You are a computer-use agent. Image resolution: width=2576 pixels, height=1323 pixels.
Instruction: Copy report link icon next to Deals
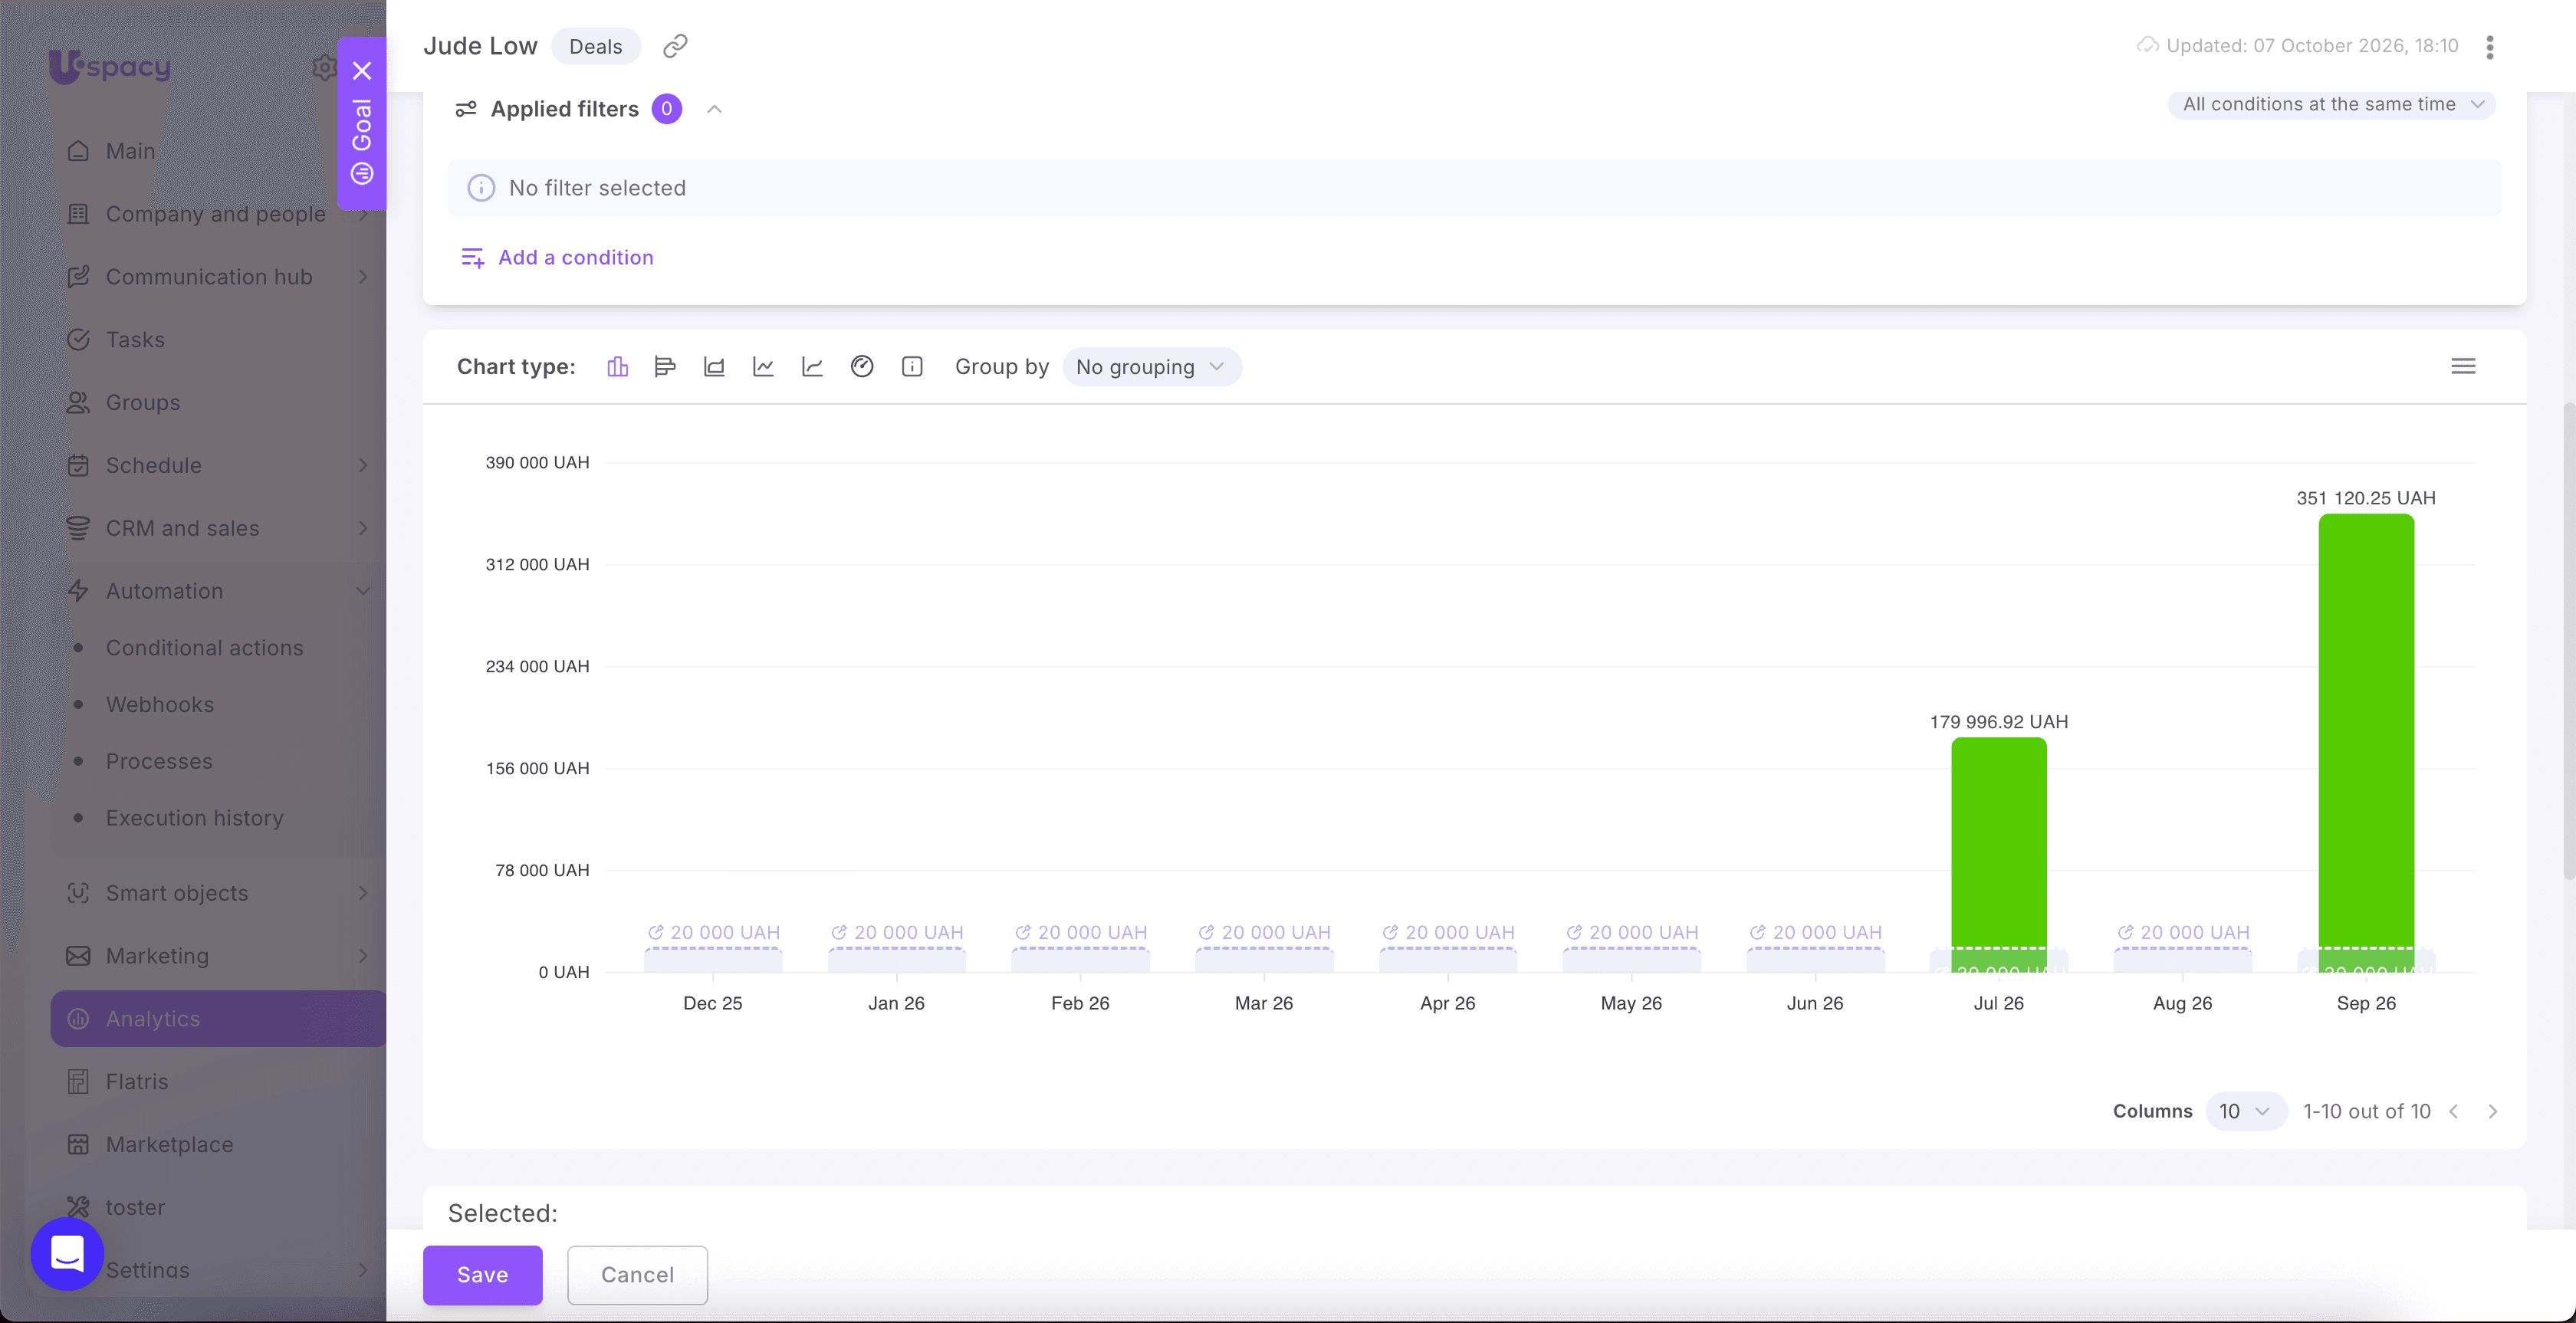pos(675,46)
